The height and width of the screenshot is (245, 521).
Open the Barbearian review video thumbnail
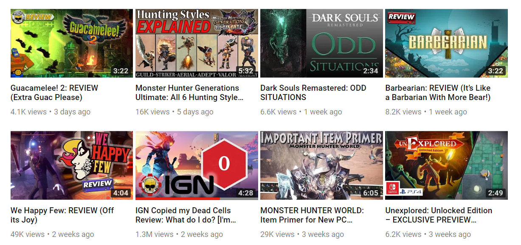point(446,43)
